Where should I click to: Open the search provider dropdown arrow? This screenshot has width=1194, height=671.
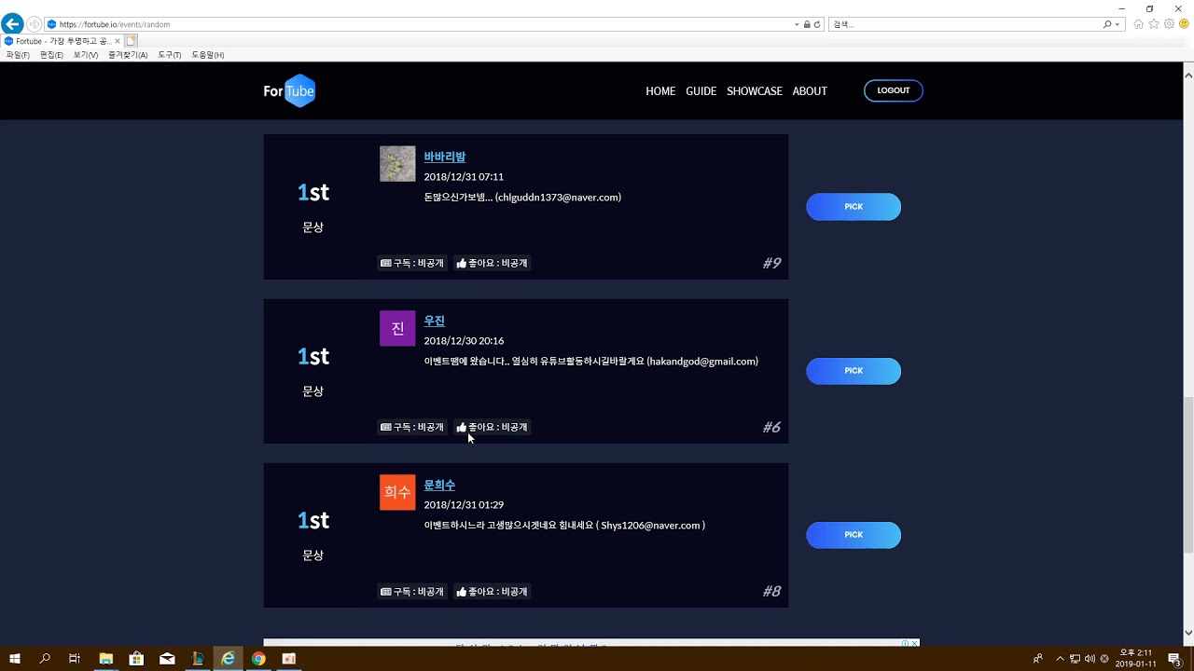1117,24
